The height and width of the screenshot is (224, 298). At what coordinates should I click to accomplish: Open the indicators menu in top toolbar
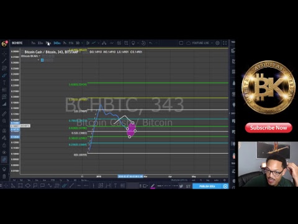(x=112, y=43)
